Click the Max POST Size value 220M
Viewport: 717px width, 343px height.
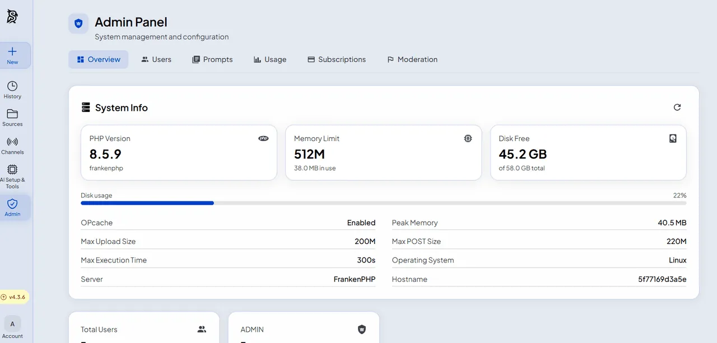coord(676,242)
